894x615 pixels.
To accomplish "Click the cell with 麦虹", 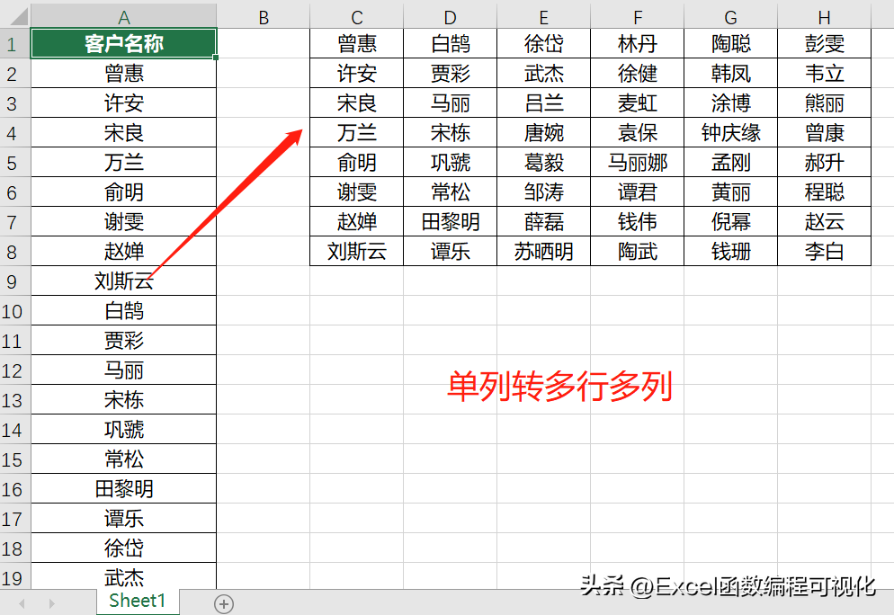I will tap(638, 103).
